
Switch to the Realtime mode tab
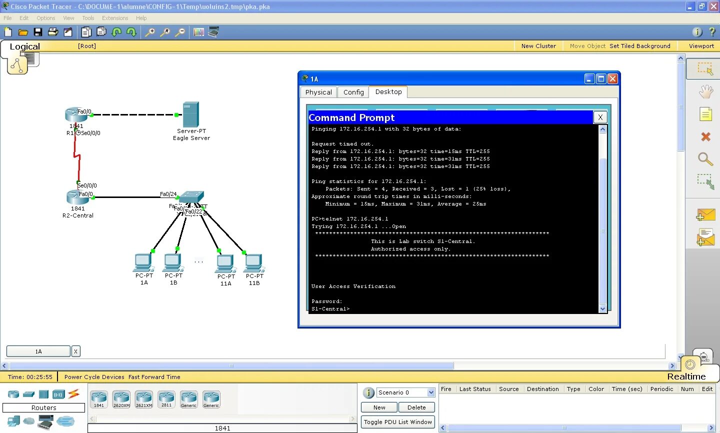686,376
